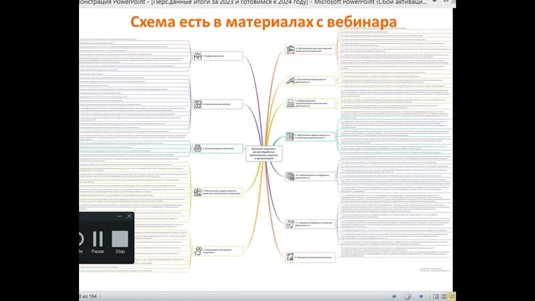535x301 pixels.
Task: Stop the screen recording
Action: 120,242
